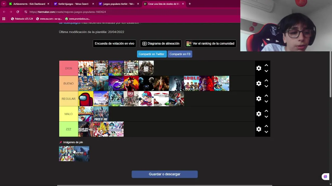Click Encuesta de votación en vivo button
Viewport: 332px width, 186px height.
click(x=114, y=43)
